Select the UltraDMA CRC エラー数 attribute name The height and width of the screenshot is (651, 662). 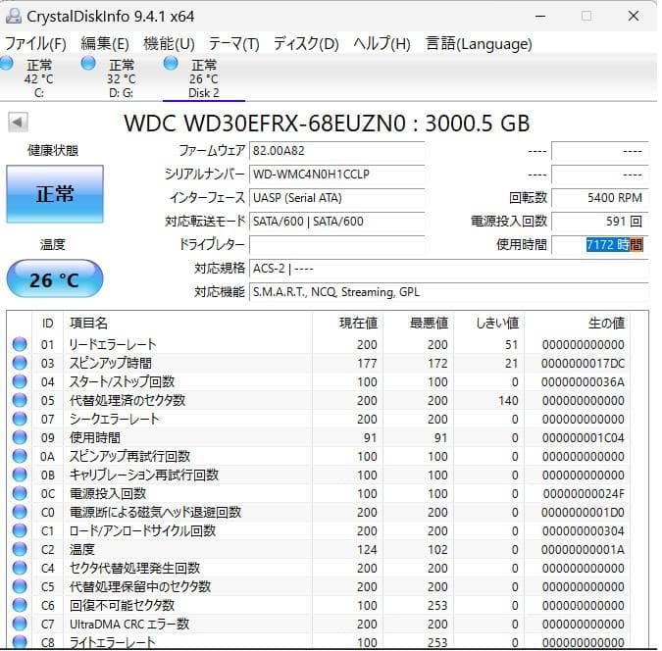(x=129, y=624)
